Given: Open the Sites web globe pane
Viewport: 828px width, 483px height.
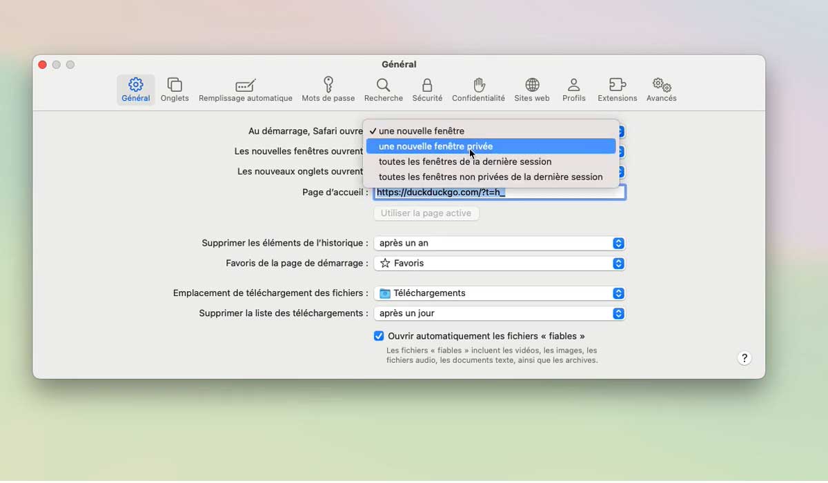Looking at the screenshot, I should coord(532,90).
